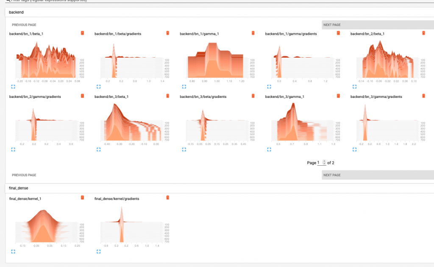The width and height of the screenshot is (434, 267).
Task: Click the bottom NEXT PAGE button
Action: pyautogui.click(x=378, y=175)
